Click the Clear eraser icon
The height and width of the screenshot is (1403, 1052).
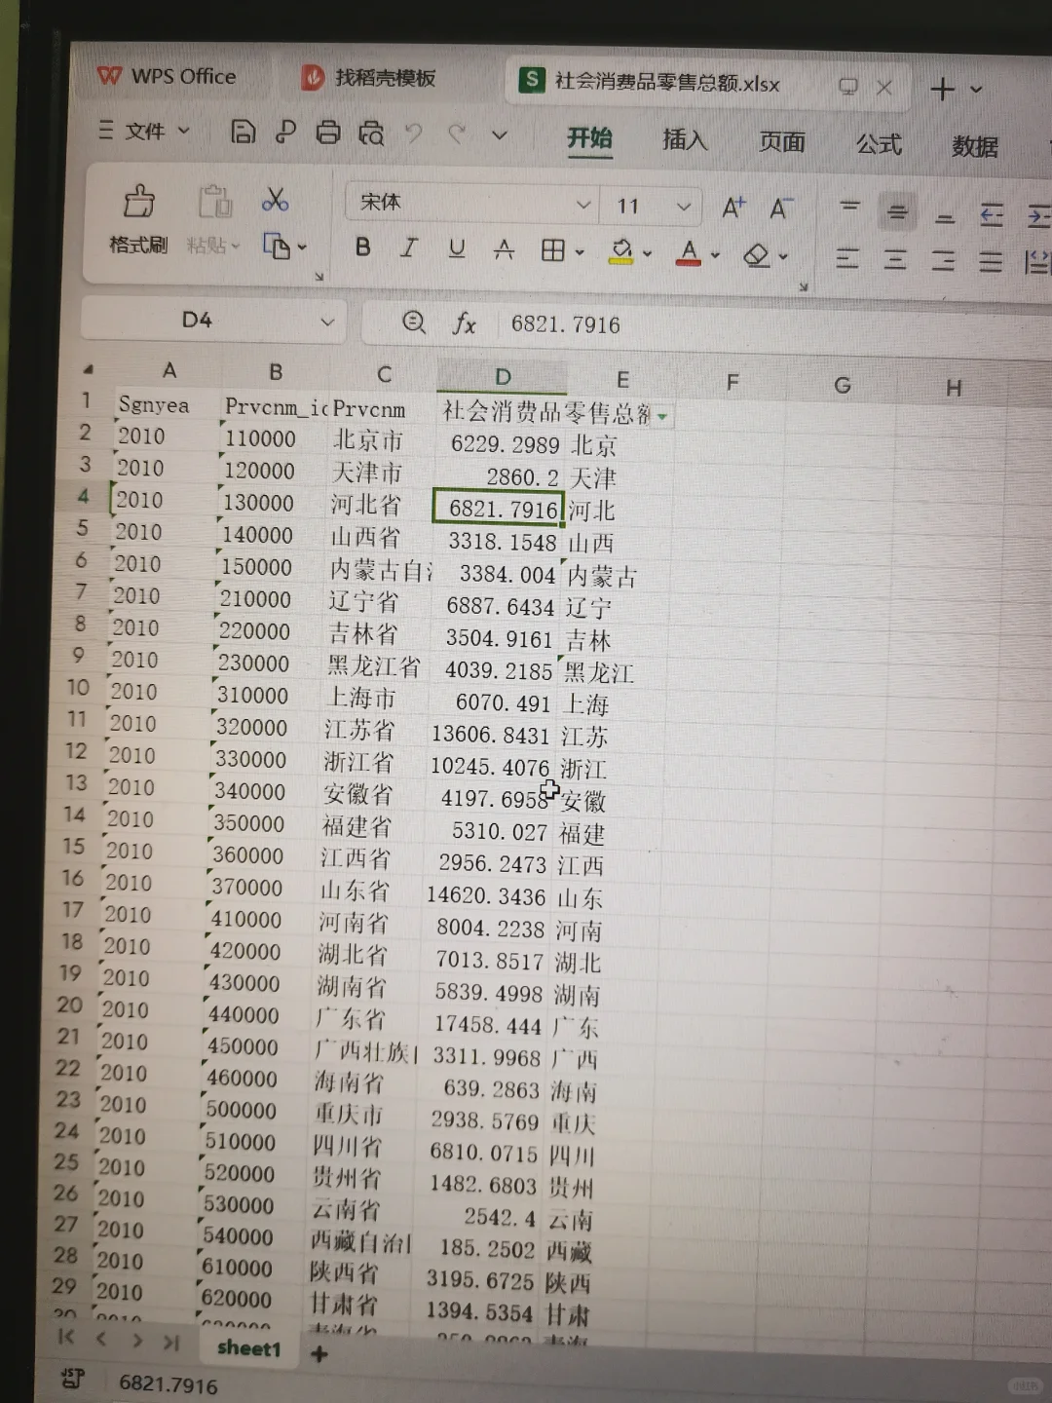pos(756,255)
